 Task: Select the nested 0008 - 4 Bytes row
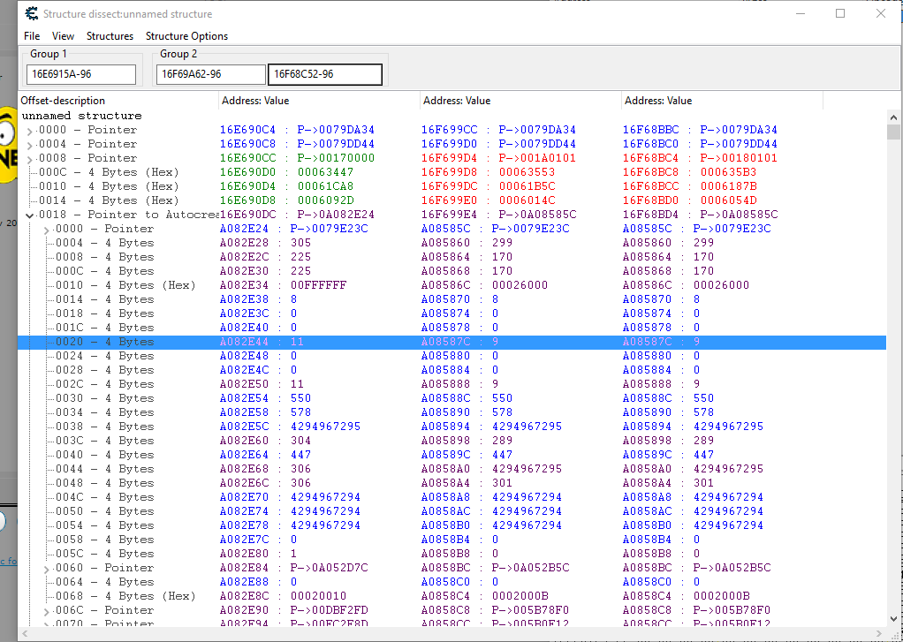[452, 257]
